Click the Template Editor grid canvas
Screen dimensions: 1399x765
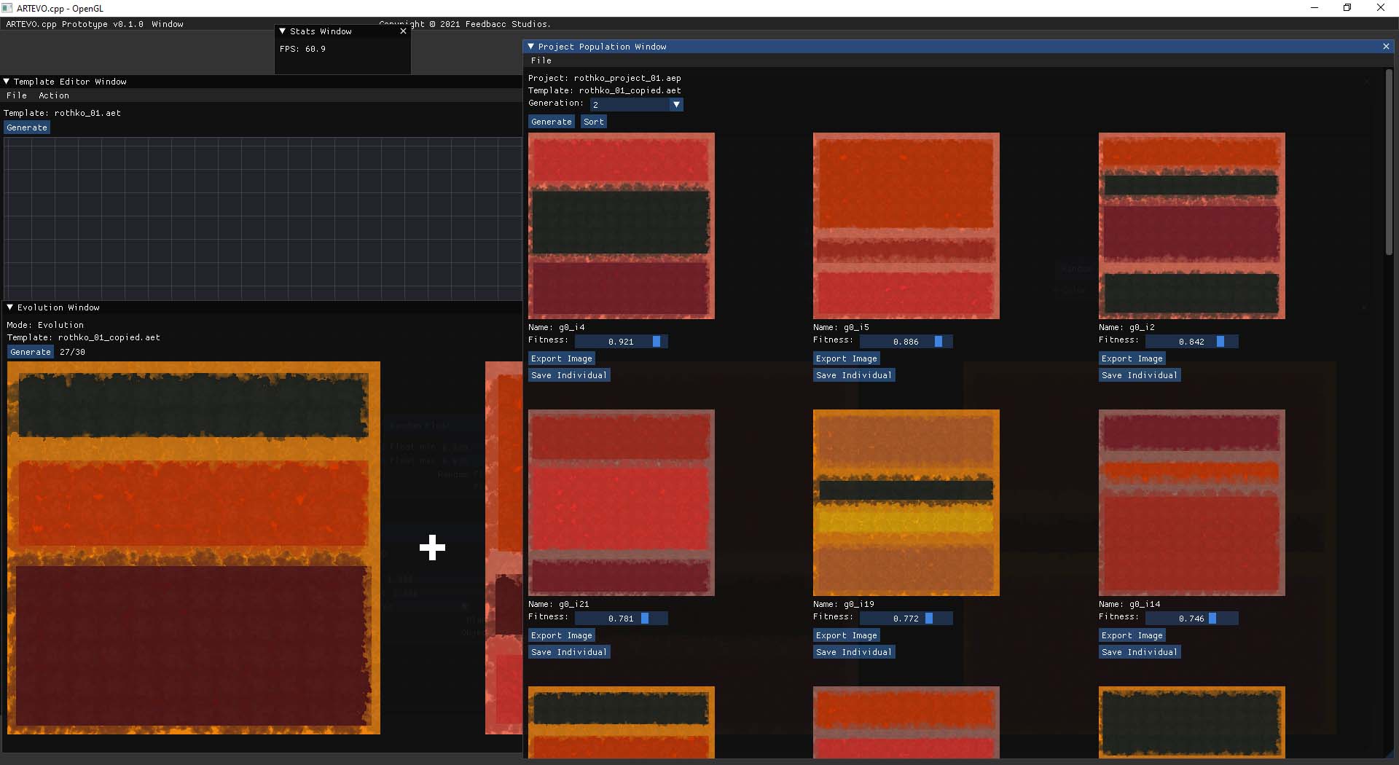[x=263, y=219]
